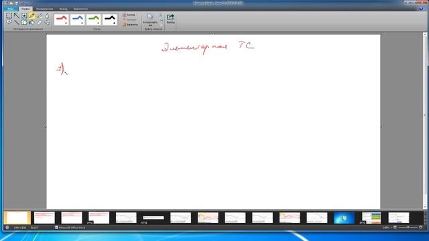Viewport: 429px width, 241px height.
Task: Open the blue Windows desktop thumbnail
Action: point(344,218)
